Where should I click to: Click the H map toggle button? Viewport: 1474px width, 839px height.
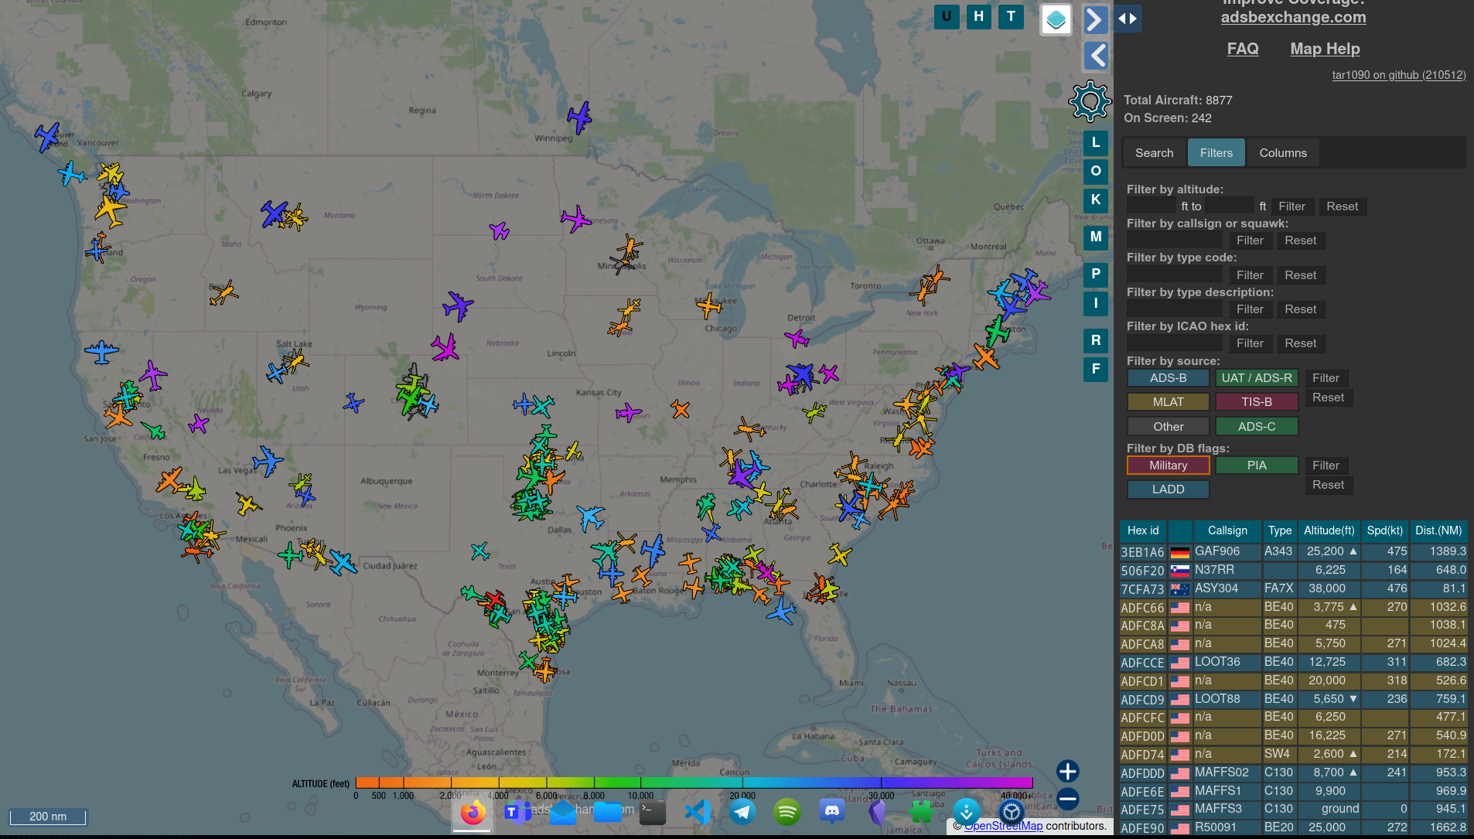(x=979, y=16)
